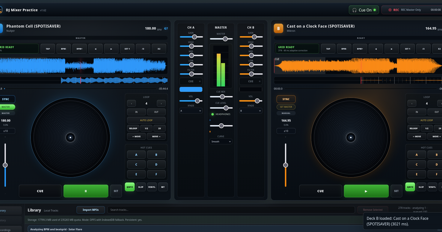Decrease Deck A loop length with left chevron
Screen dimensions: 442x232
click(131, 103)
